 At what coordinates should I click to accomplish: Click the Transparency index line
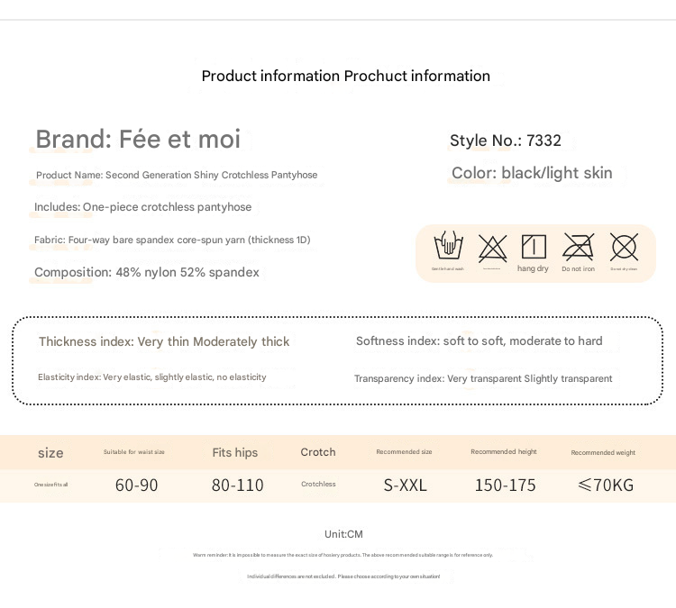point(483,378)
